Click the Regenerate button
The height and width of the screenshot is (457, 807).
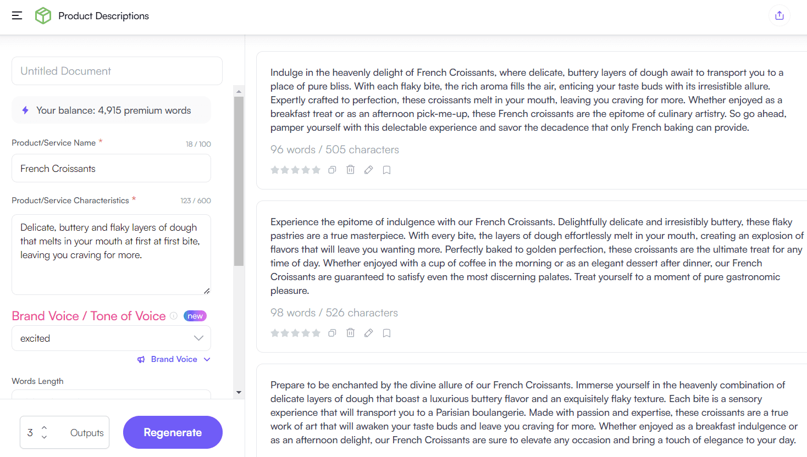click(173, 432)
